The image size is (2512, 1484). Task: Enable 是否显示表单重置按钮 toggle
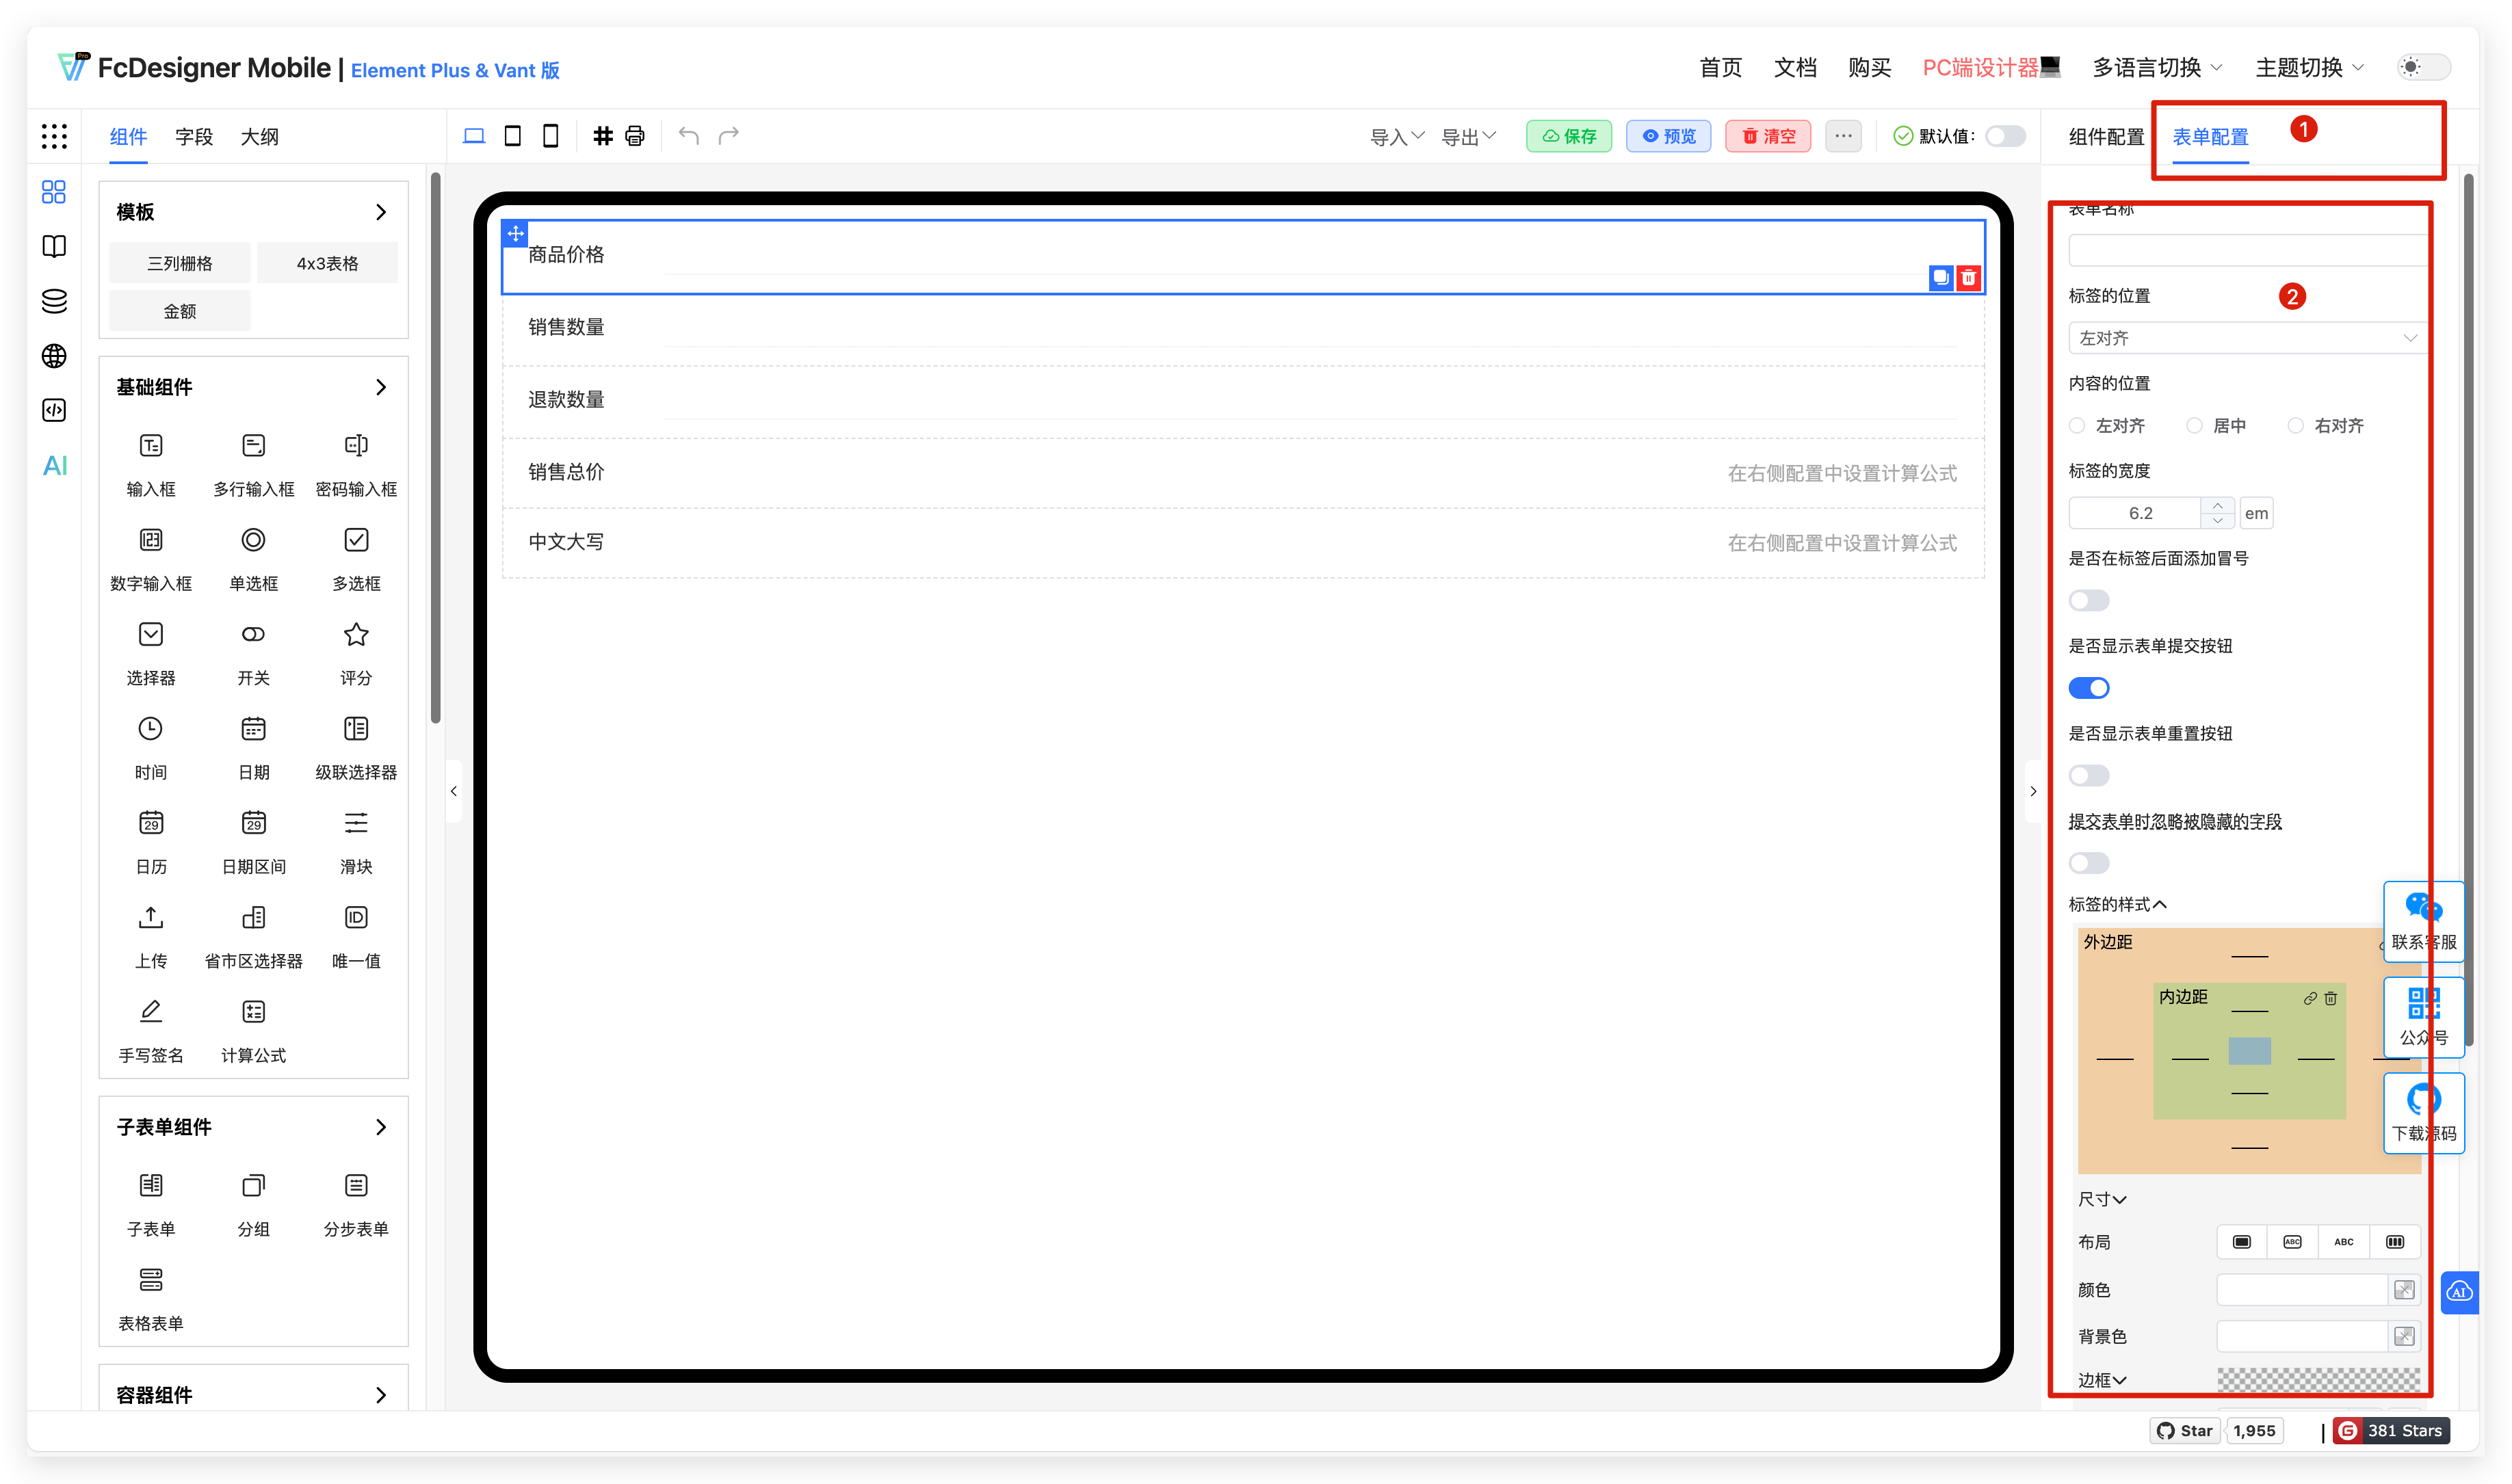(x=2089, y=774)
